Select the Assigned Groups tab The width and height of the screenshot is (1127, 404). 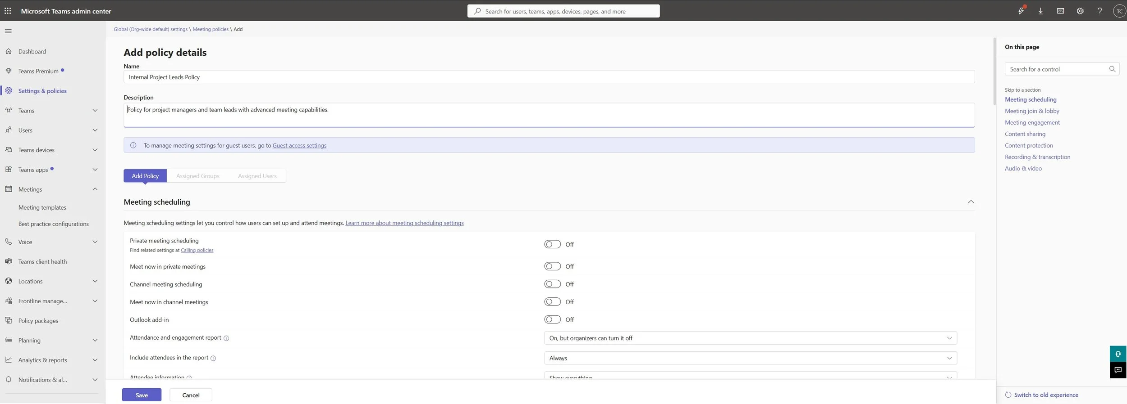click(x=198, y=176)
